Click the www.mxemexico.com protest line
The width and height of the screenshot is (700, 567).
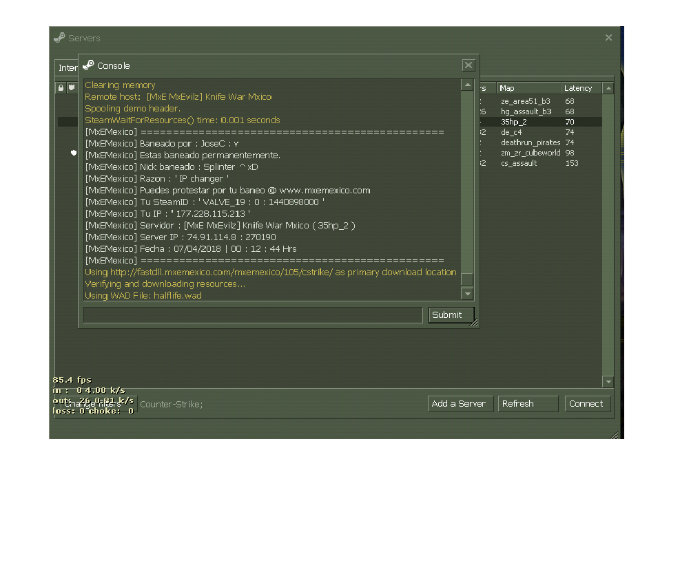click(x=227, y=191)
